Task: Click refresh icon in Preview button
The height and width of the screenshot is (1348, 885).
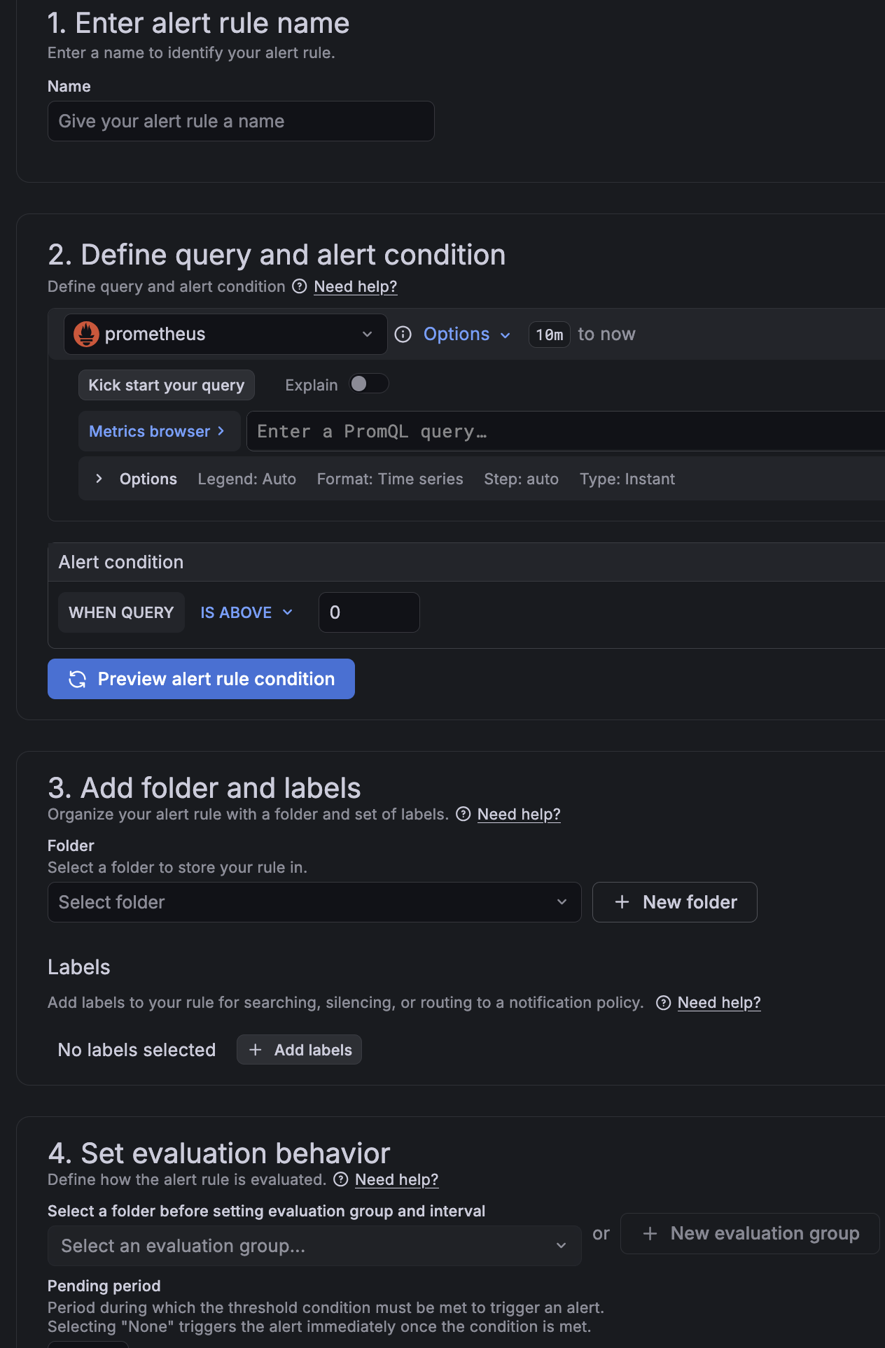Action: 77,679
